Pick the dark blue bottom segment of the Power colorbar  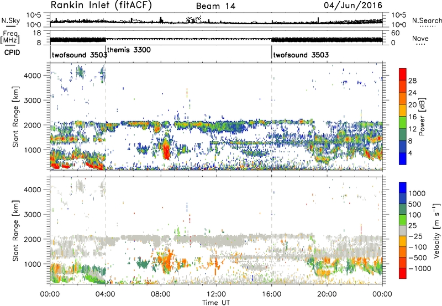pos(403,159)
